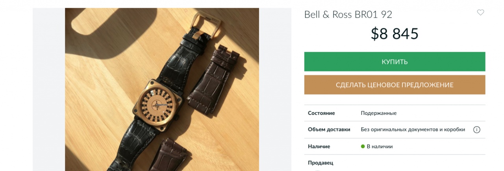Screen dimensions: 504x171
Task: Click the green КУПИТЬ button
Action: [x=395, y=62]
